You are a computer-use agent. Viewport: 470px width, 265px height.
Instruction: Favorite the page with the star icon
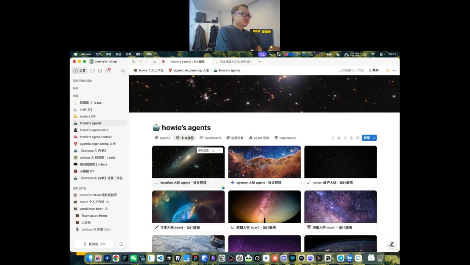click(x=388, y=71)
